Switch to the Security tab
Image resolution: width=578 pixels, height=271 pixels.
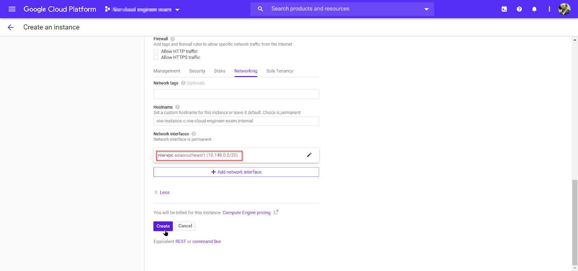pos(197,71)
